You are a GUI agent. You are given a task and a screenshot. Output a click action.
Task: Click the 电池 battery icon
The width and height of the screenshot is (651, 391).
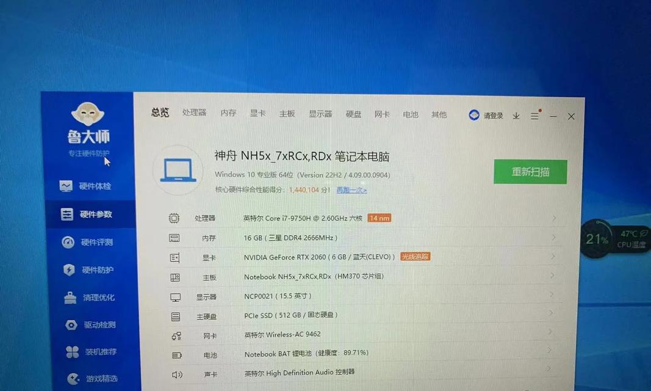pos(177,356)
